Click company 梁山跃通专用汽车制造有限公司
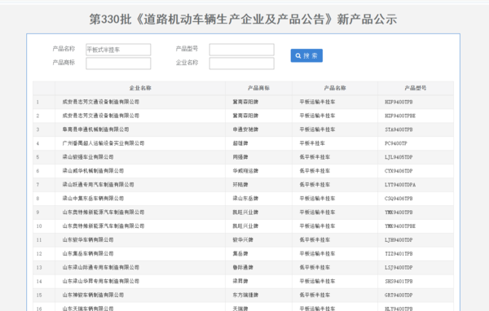489x311 pixels. click(99, 185)
